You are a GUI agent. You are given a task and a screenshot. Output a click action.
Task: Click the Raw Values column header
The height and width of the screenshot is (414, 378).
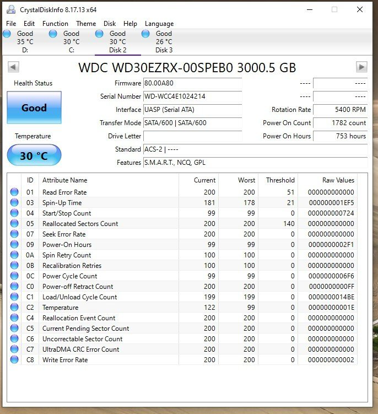click(x=328, y=180)
